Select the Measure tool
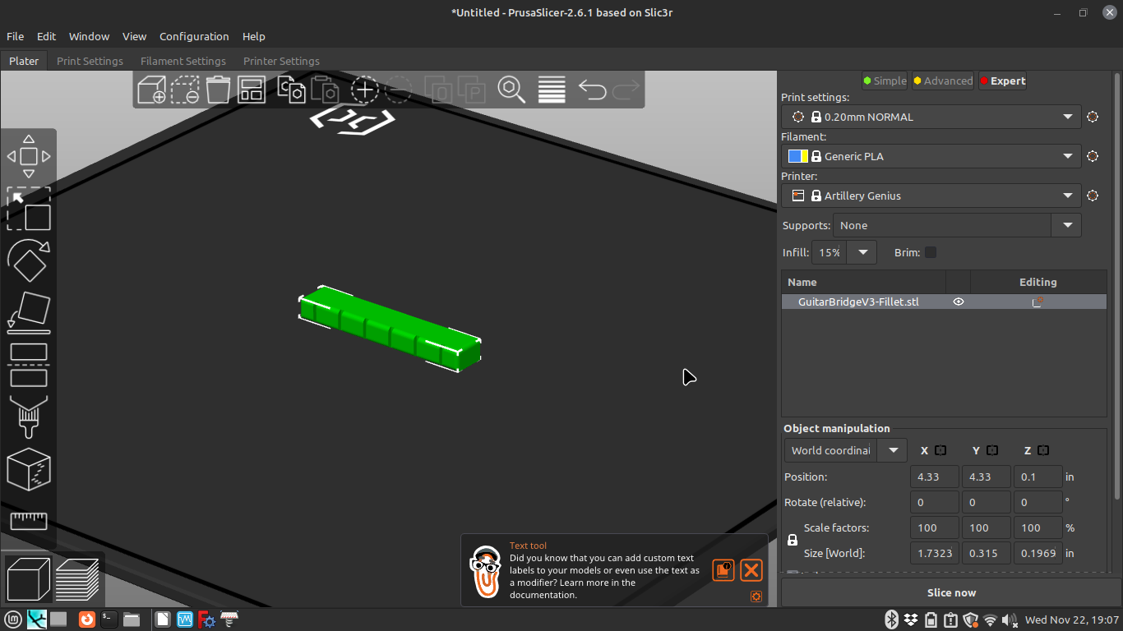 tap(28, 519)
